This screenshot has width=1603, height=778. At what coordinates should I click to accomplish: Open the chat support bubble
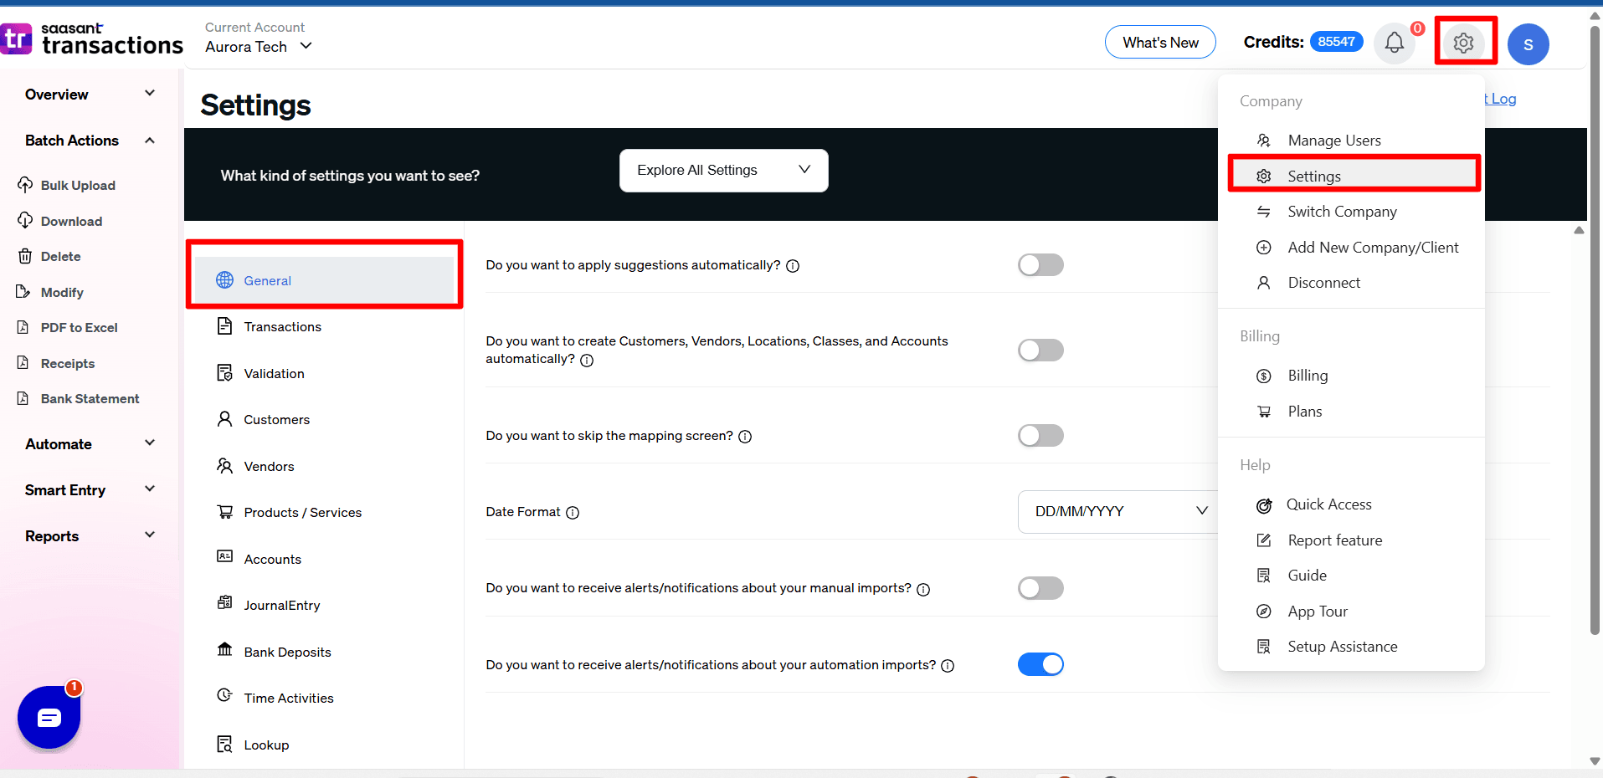pyautogui.click(x=49, y=717)
